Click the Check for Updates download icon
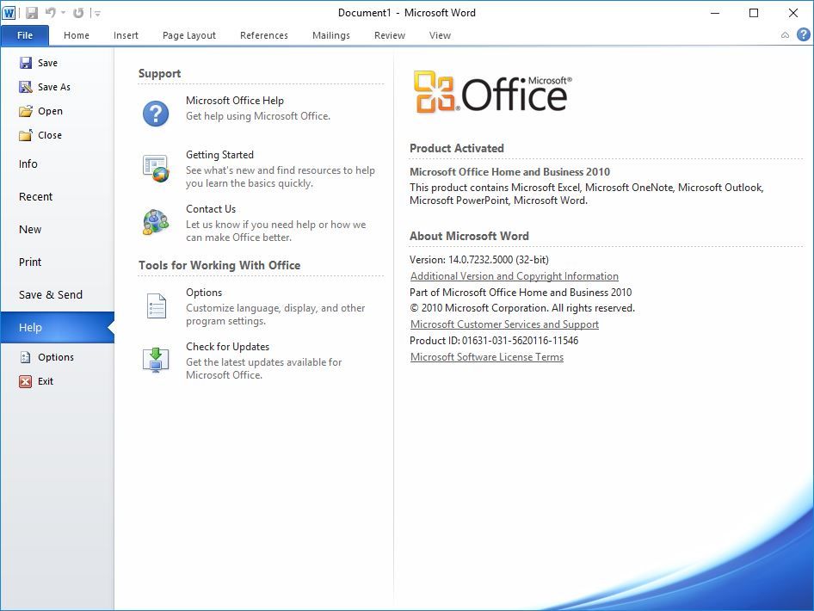Viewport: 814px width, 611px height. click(x=156, y=360)
